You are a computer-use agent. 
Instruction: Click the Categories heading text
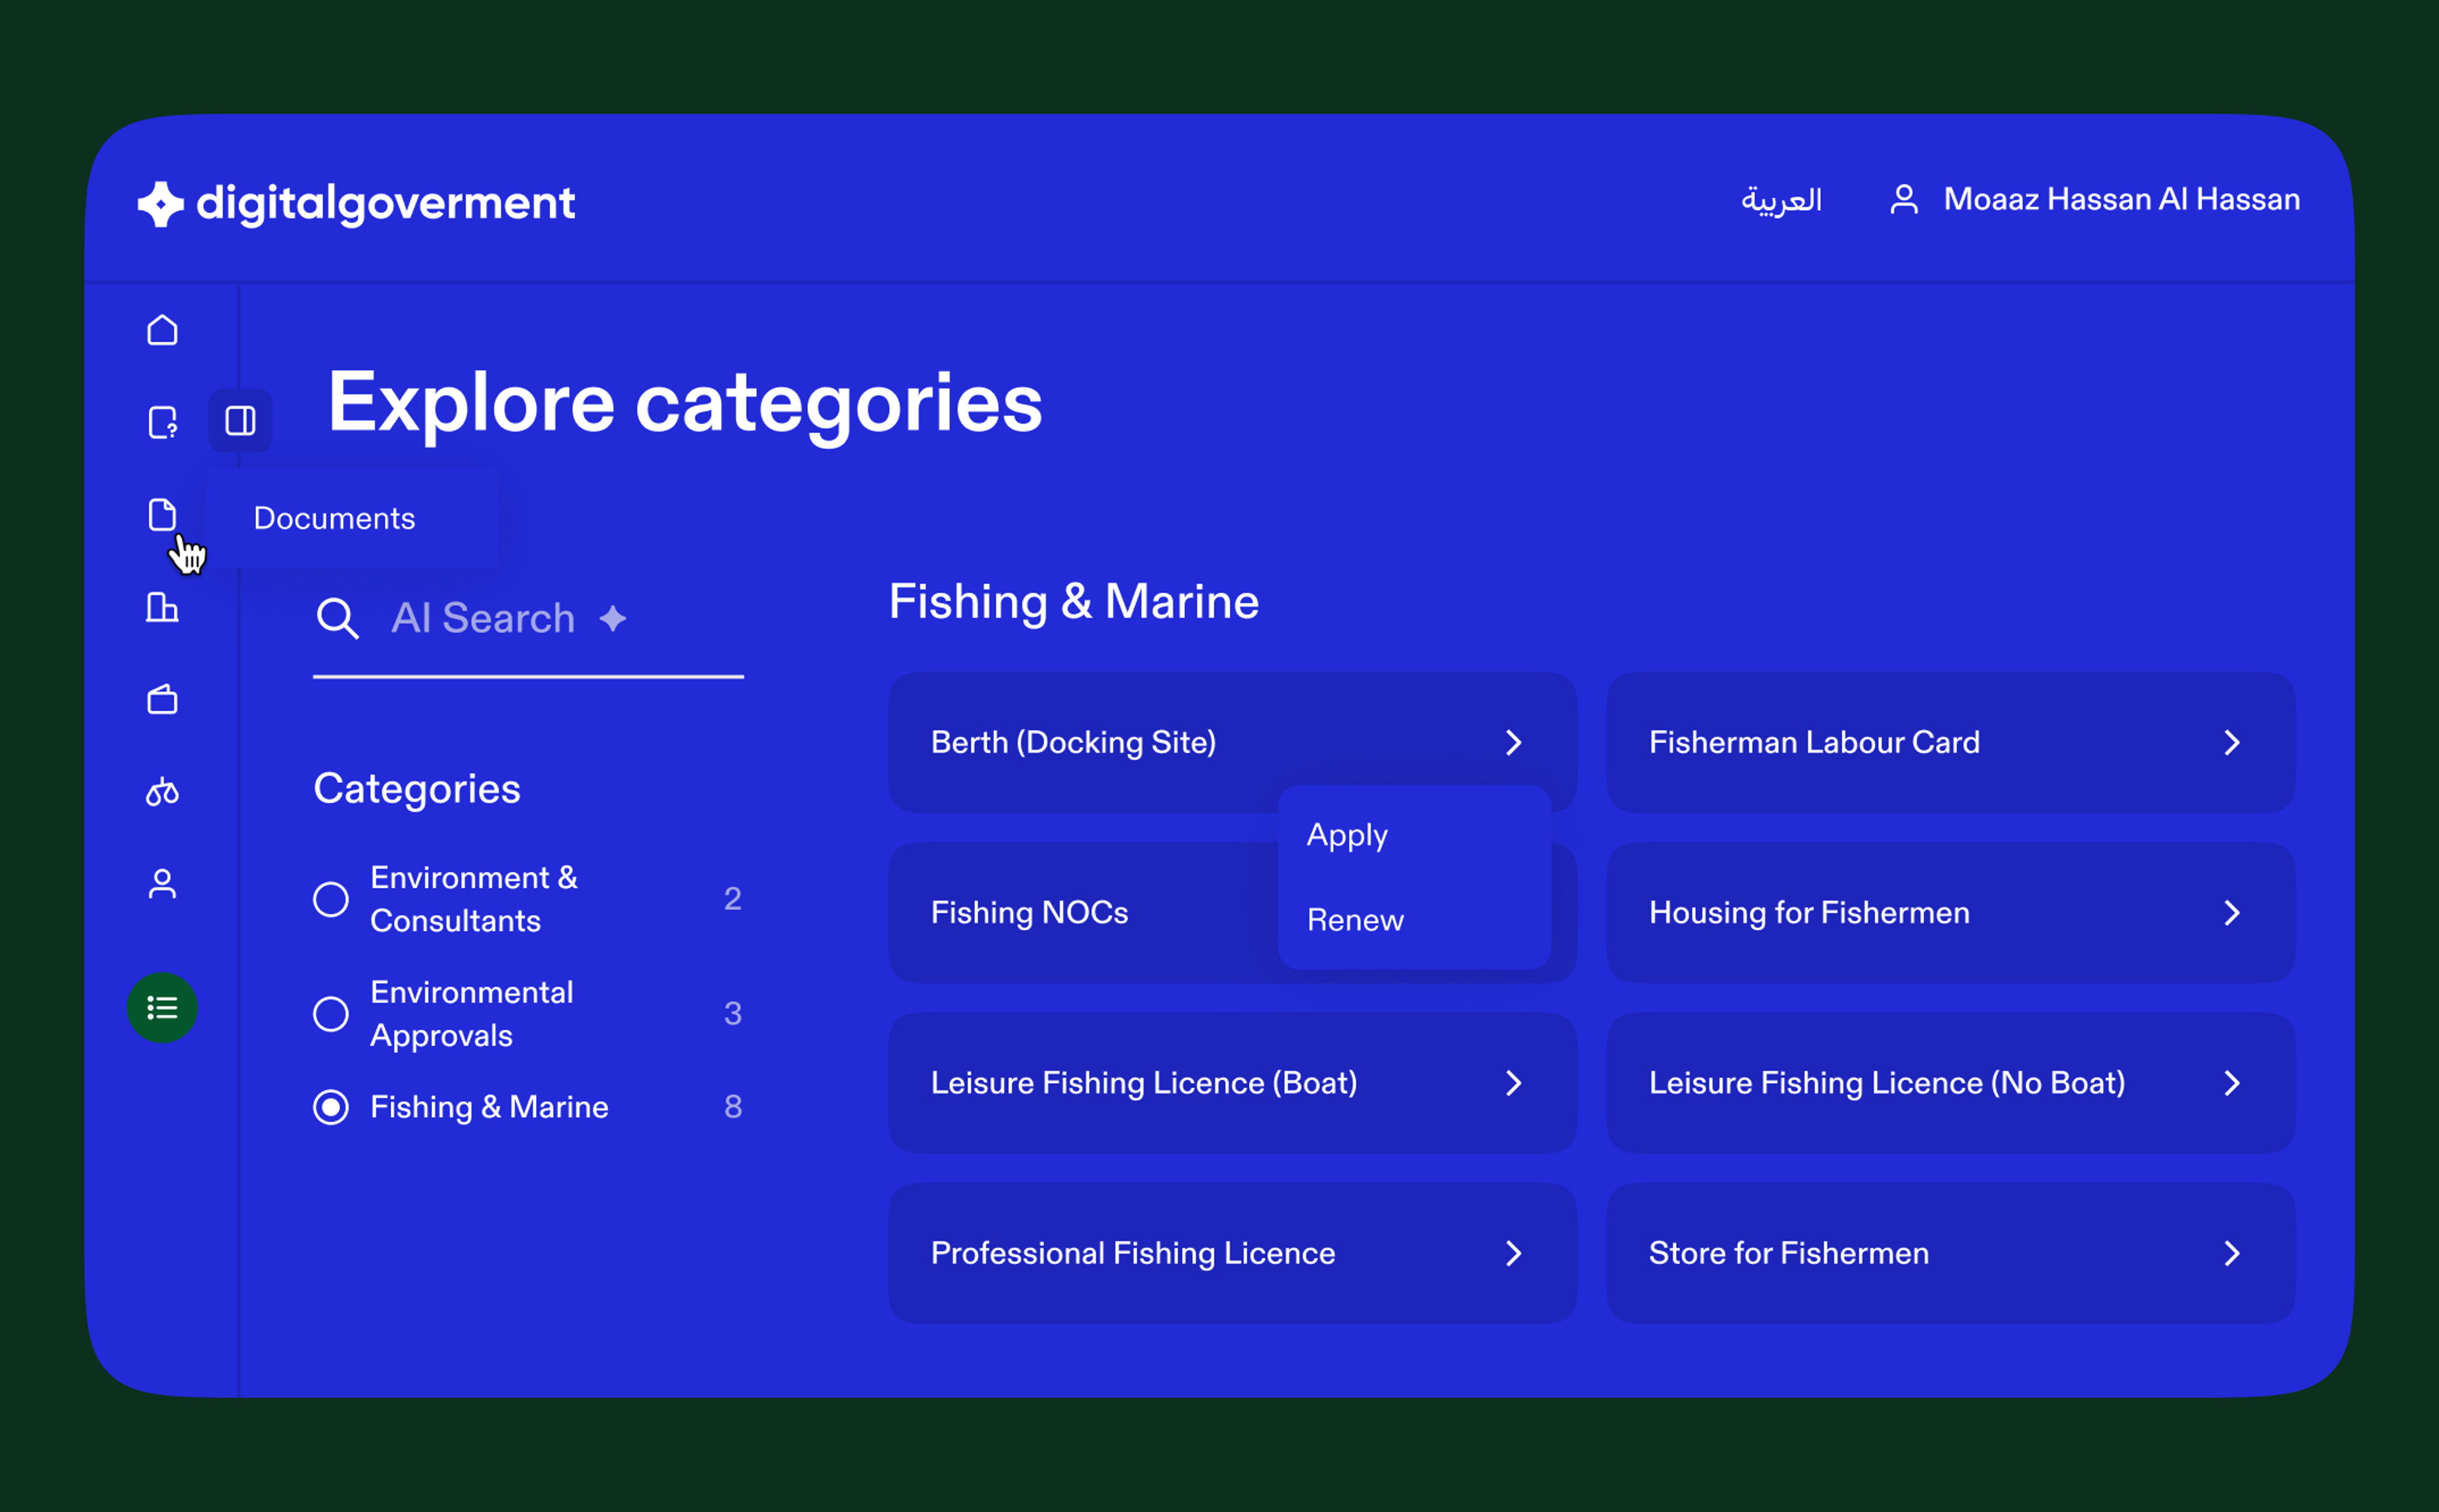click(x=417, y=790)
